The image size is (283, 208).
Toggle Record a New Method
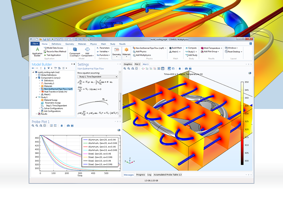point(55,52)
